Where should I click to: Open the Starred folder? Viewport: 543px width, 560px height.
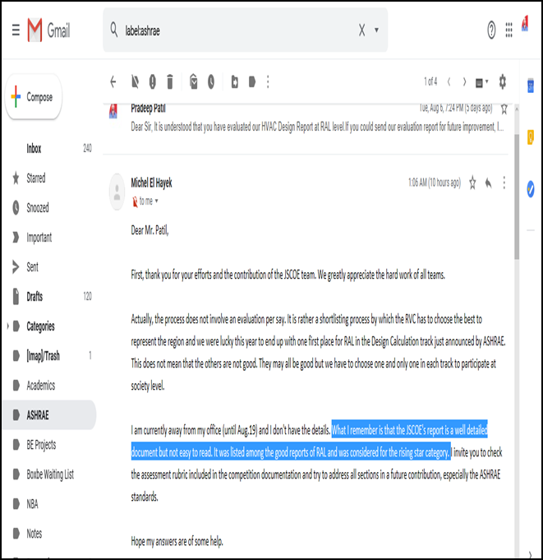point(49,178)
